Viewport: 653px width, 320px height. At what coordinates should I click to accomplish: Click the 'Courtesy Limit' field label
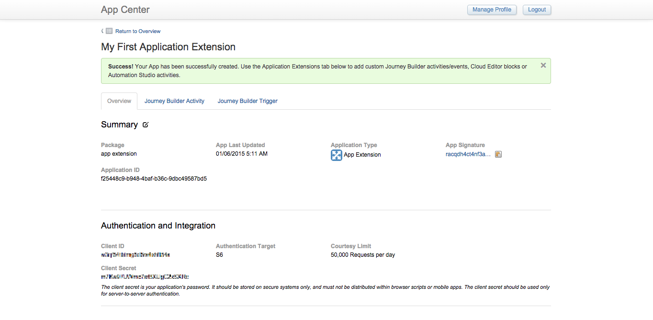(351, 246)
